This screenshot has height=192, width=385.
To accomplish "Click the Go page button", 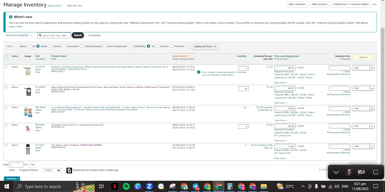I will point(33,164).
